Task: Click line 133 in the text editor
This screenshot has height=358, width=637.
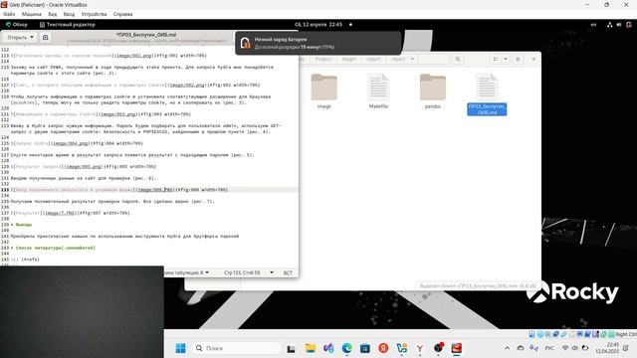Action: tap(149, 190)
